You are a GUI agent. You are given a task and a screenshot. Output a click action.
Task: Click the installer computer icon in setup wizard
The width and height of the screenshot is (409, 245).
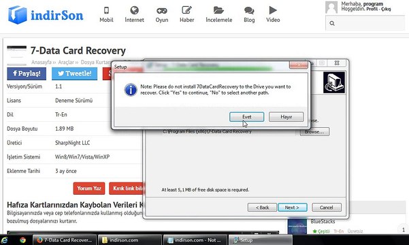[334, 83]
